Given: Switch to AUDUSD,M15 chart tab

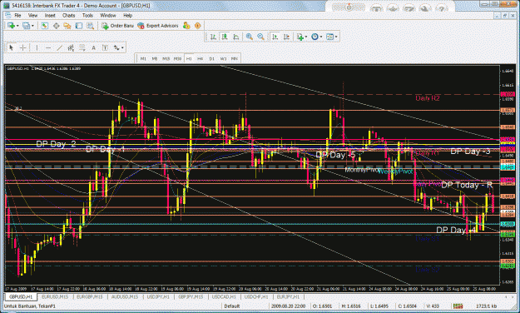Looking at the screenshot, I should pos(124,296).
